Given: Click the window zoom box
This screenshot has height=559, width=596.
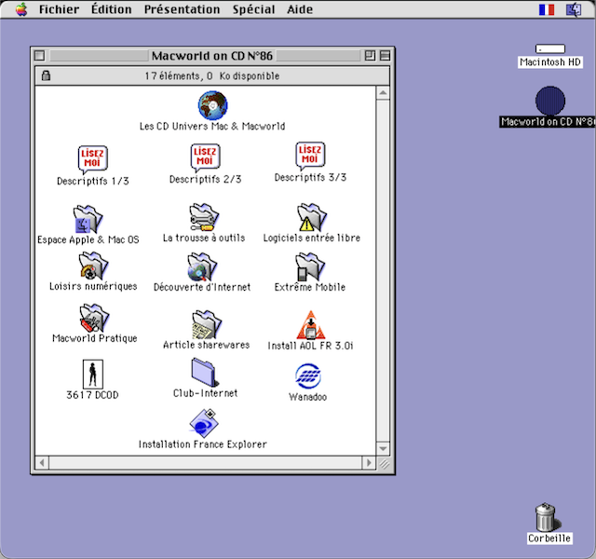Looking at the screenshot, I should (x=370, y=56).
